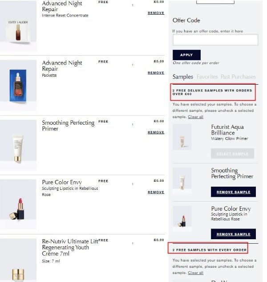267x282 pixels.
Task: Select the Futurist Aqua Brilliance sample
Action: point(232,154)
